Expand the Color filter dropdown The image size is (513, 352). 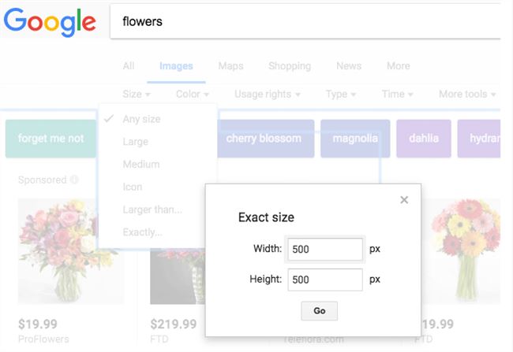click(x=193, y=94)
